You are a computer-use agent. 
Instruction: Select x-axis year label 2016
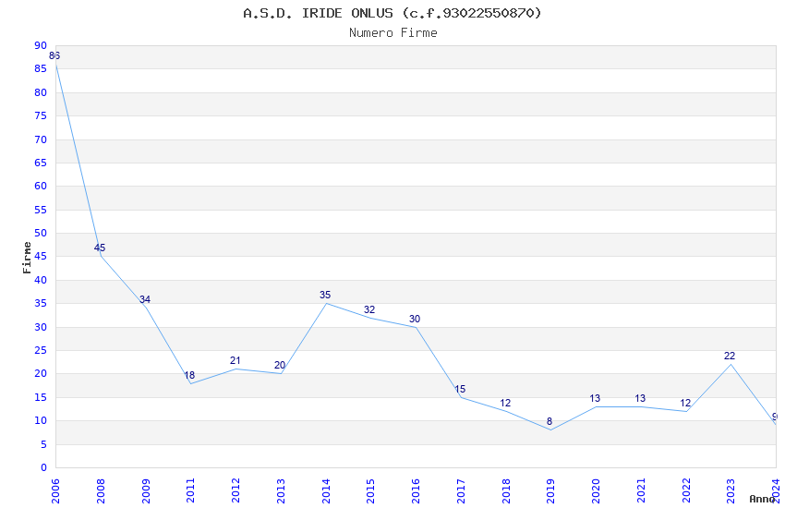[416, 491]
